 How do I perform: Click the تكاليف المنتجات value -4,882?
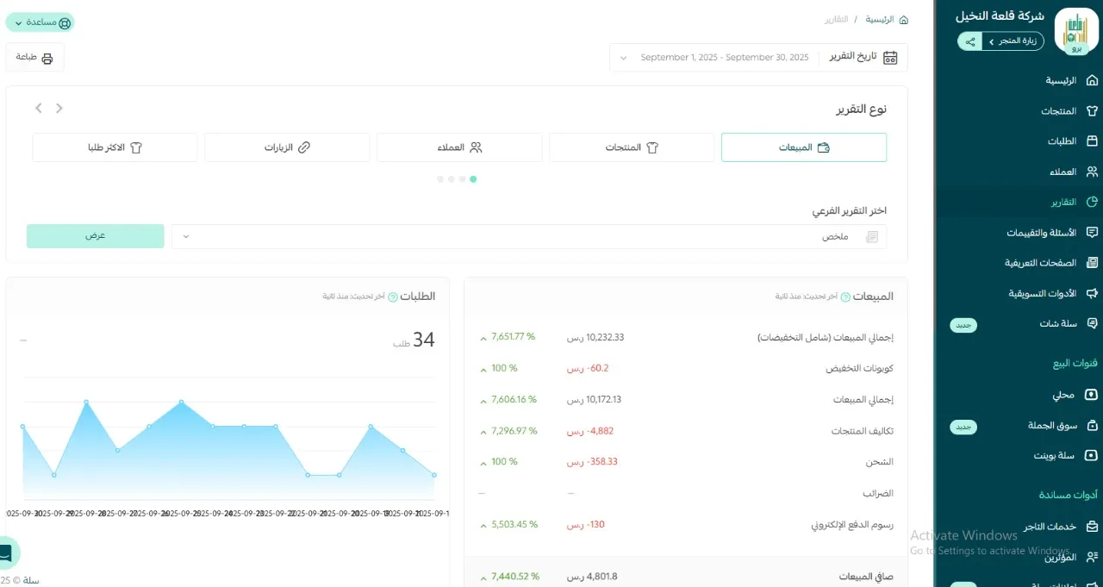pos(590,430)
